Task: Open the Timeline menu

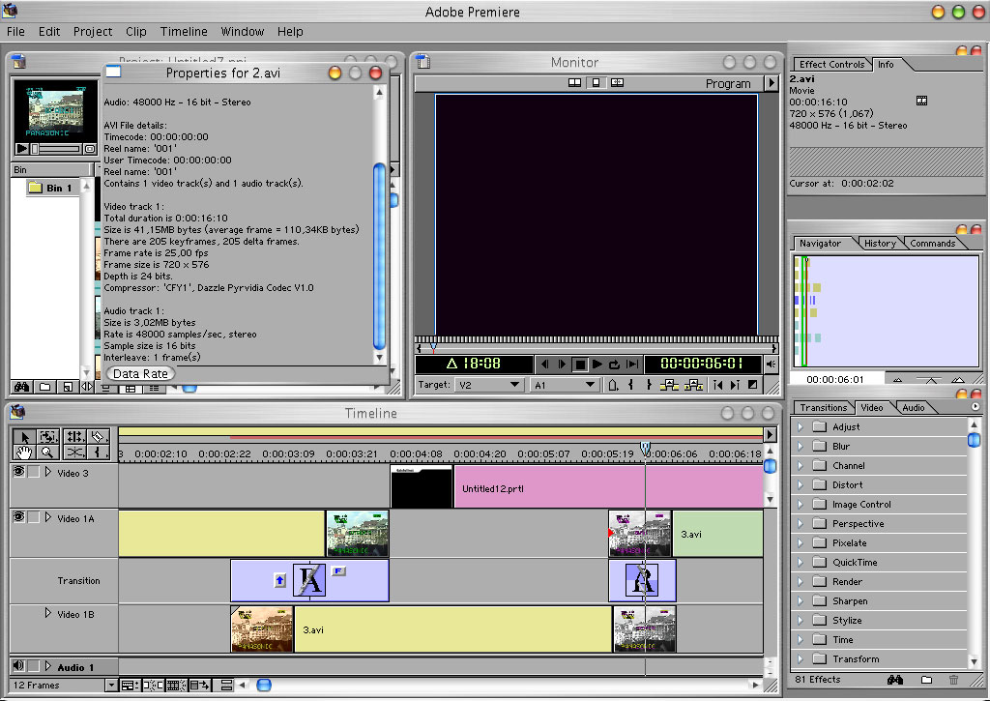Action: 184,32
